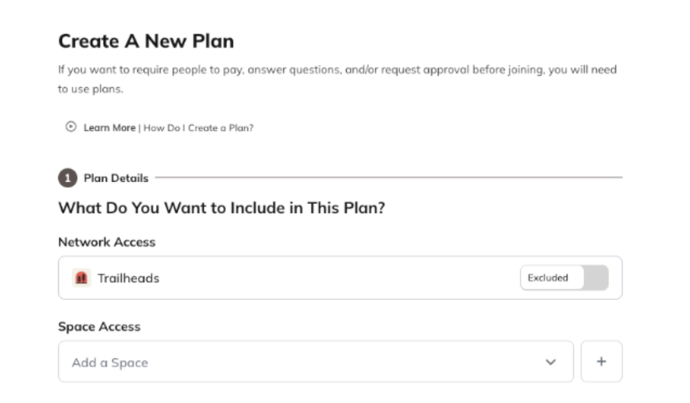This screenshot has width=690, height=403.
Task: Open the Add a Space dropdown
Action: pyautogui.click(x=315, y=362)
